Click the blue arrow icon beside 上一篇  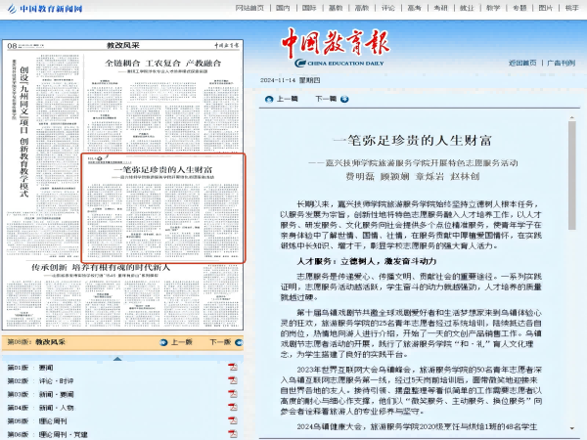click(269, 99)
